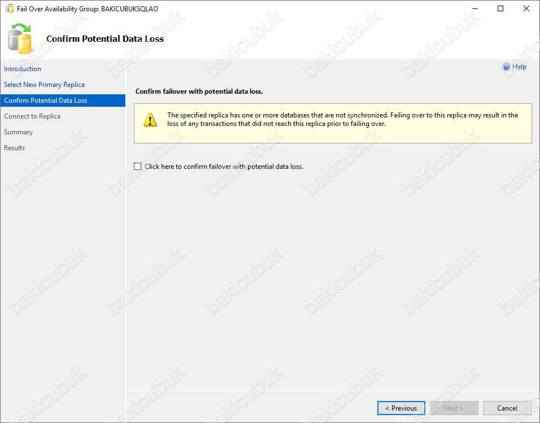This screenshot has height=423, width=540.
Task: Click the yellow warning triangle icon
Action: [x=150, y=120]
